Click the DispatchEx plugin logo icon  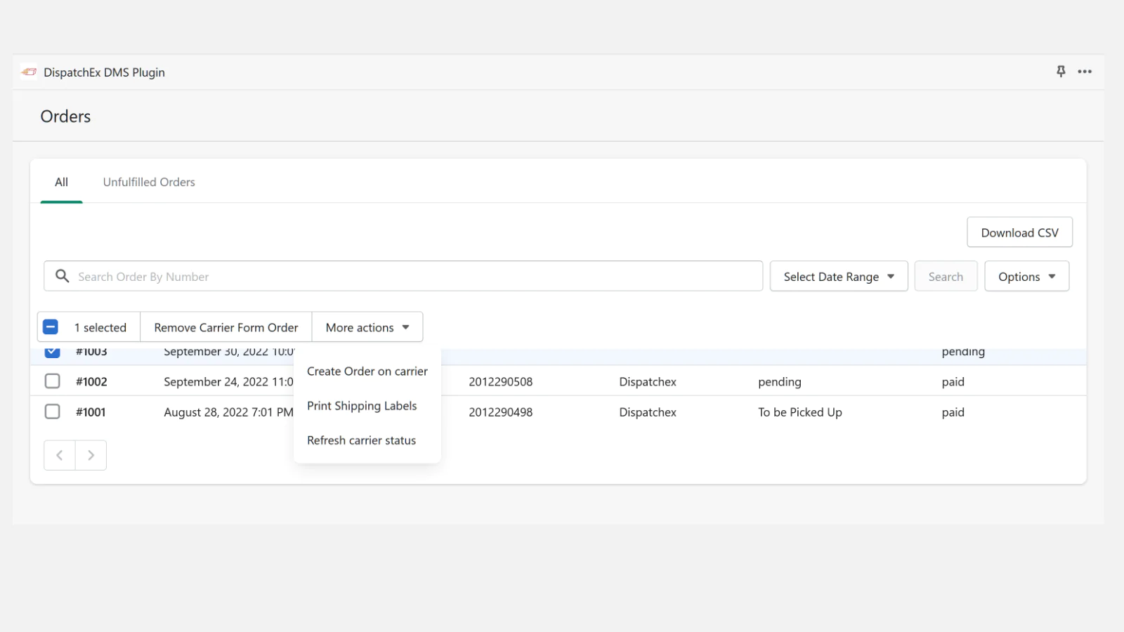click(29, 72)
